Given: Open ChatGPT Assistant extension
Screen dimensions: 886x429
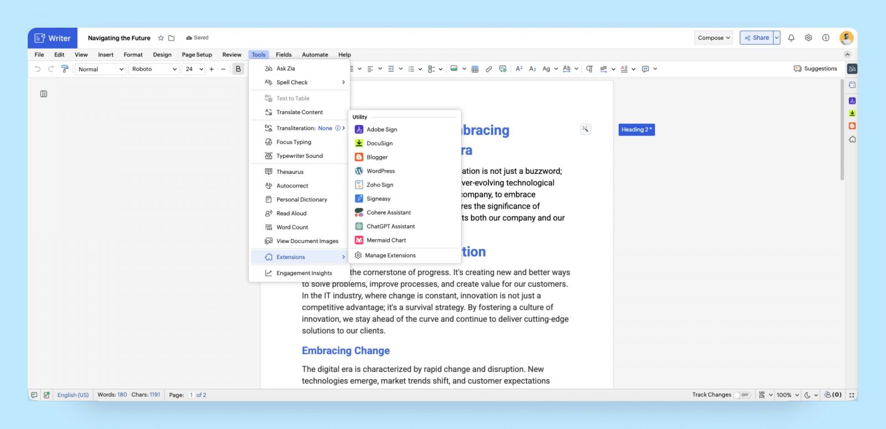Looking at the screenshot, I should click(x=405, y=226).
